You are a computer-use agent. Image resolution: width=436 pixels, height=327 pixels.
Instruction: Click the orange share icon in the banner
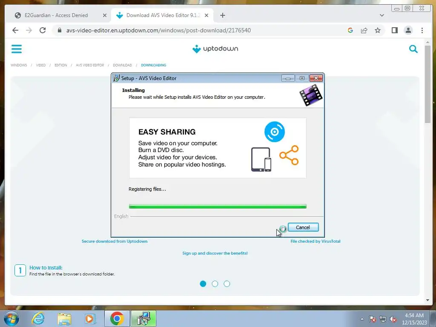289,155
